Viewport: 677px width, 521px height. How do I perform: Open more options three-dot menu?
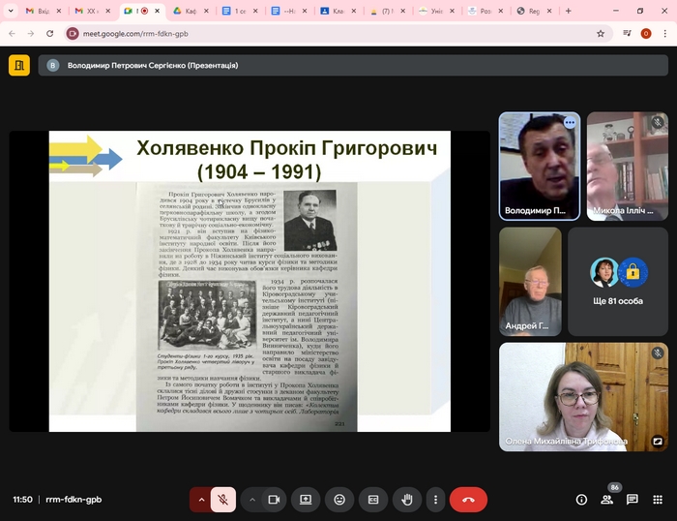(436, 500)
